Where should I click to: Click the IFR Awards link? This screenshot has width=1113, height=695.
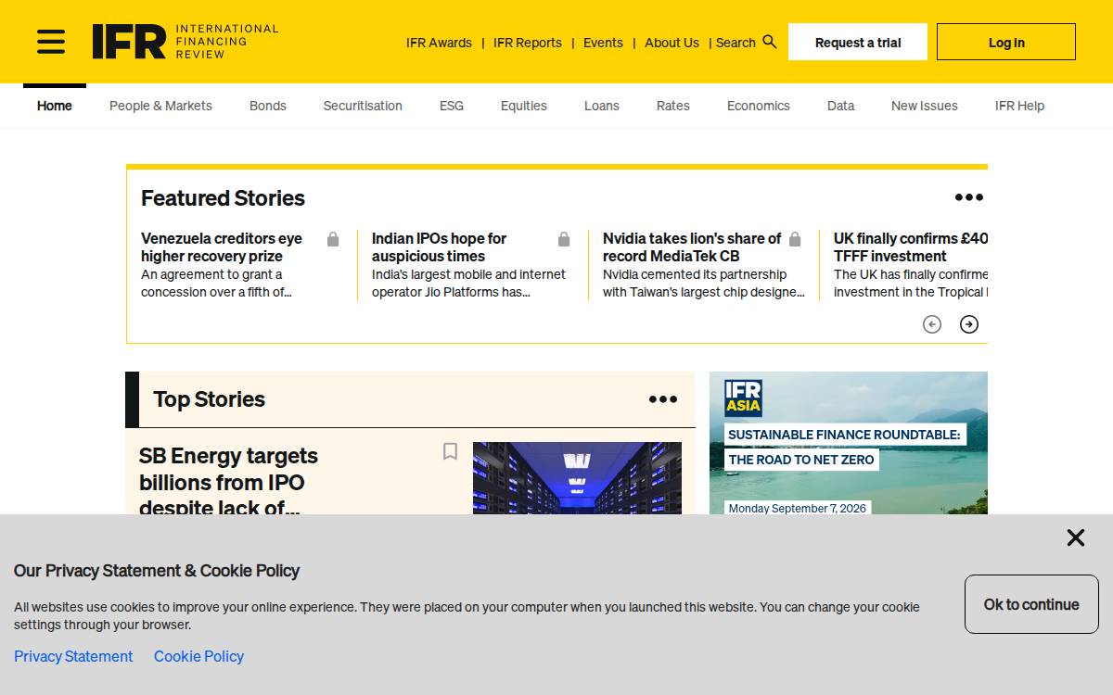[x=439, y=43]
